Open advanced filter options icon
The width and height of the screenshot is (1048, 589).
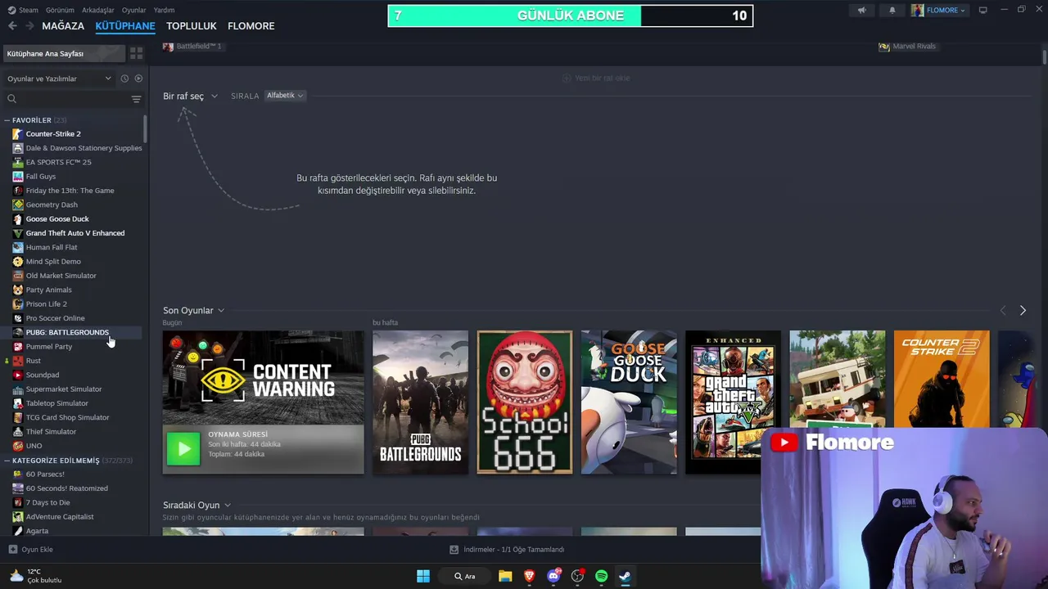pyautogui.click(x=136, y=99)
